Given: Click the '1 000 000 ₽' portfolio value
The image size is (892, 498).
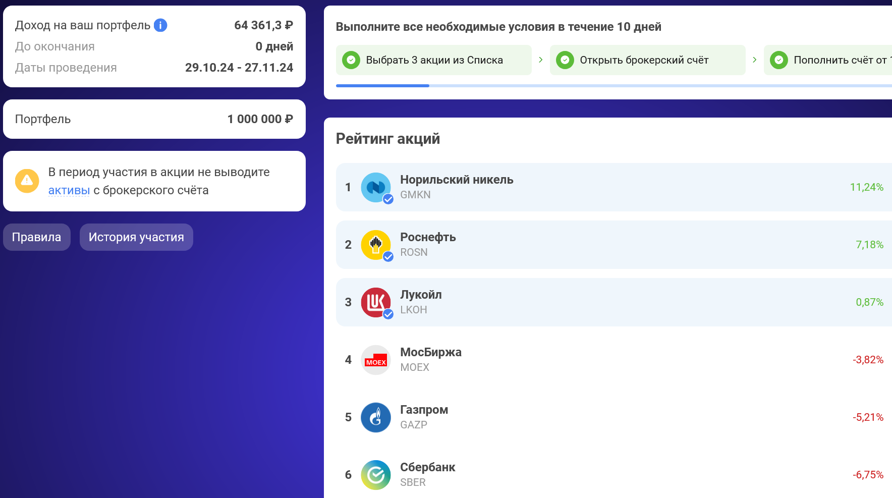Looking at the screenshot, I should coord(260,119).
